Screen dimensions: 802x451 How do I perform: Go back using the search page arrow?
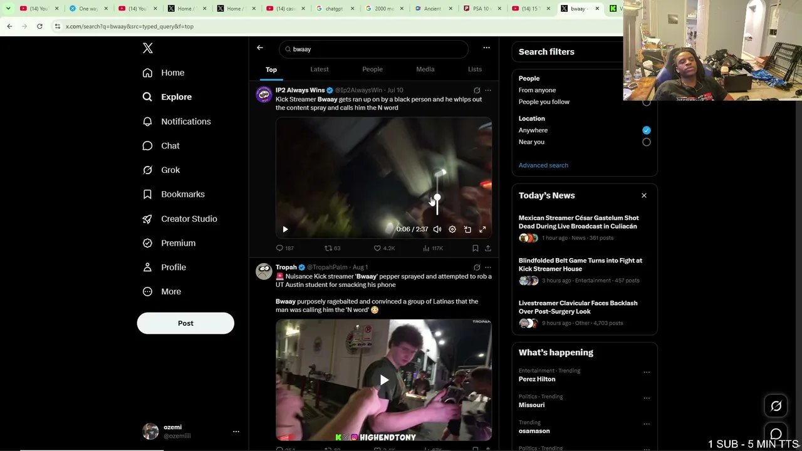tap(260, 48)
